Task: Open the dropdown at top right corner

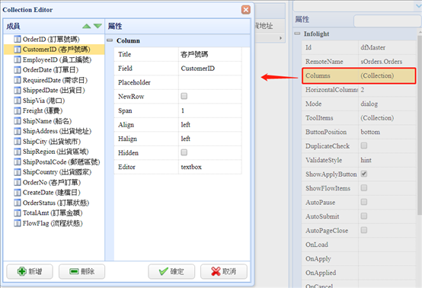Action: [419, 6]
